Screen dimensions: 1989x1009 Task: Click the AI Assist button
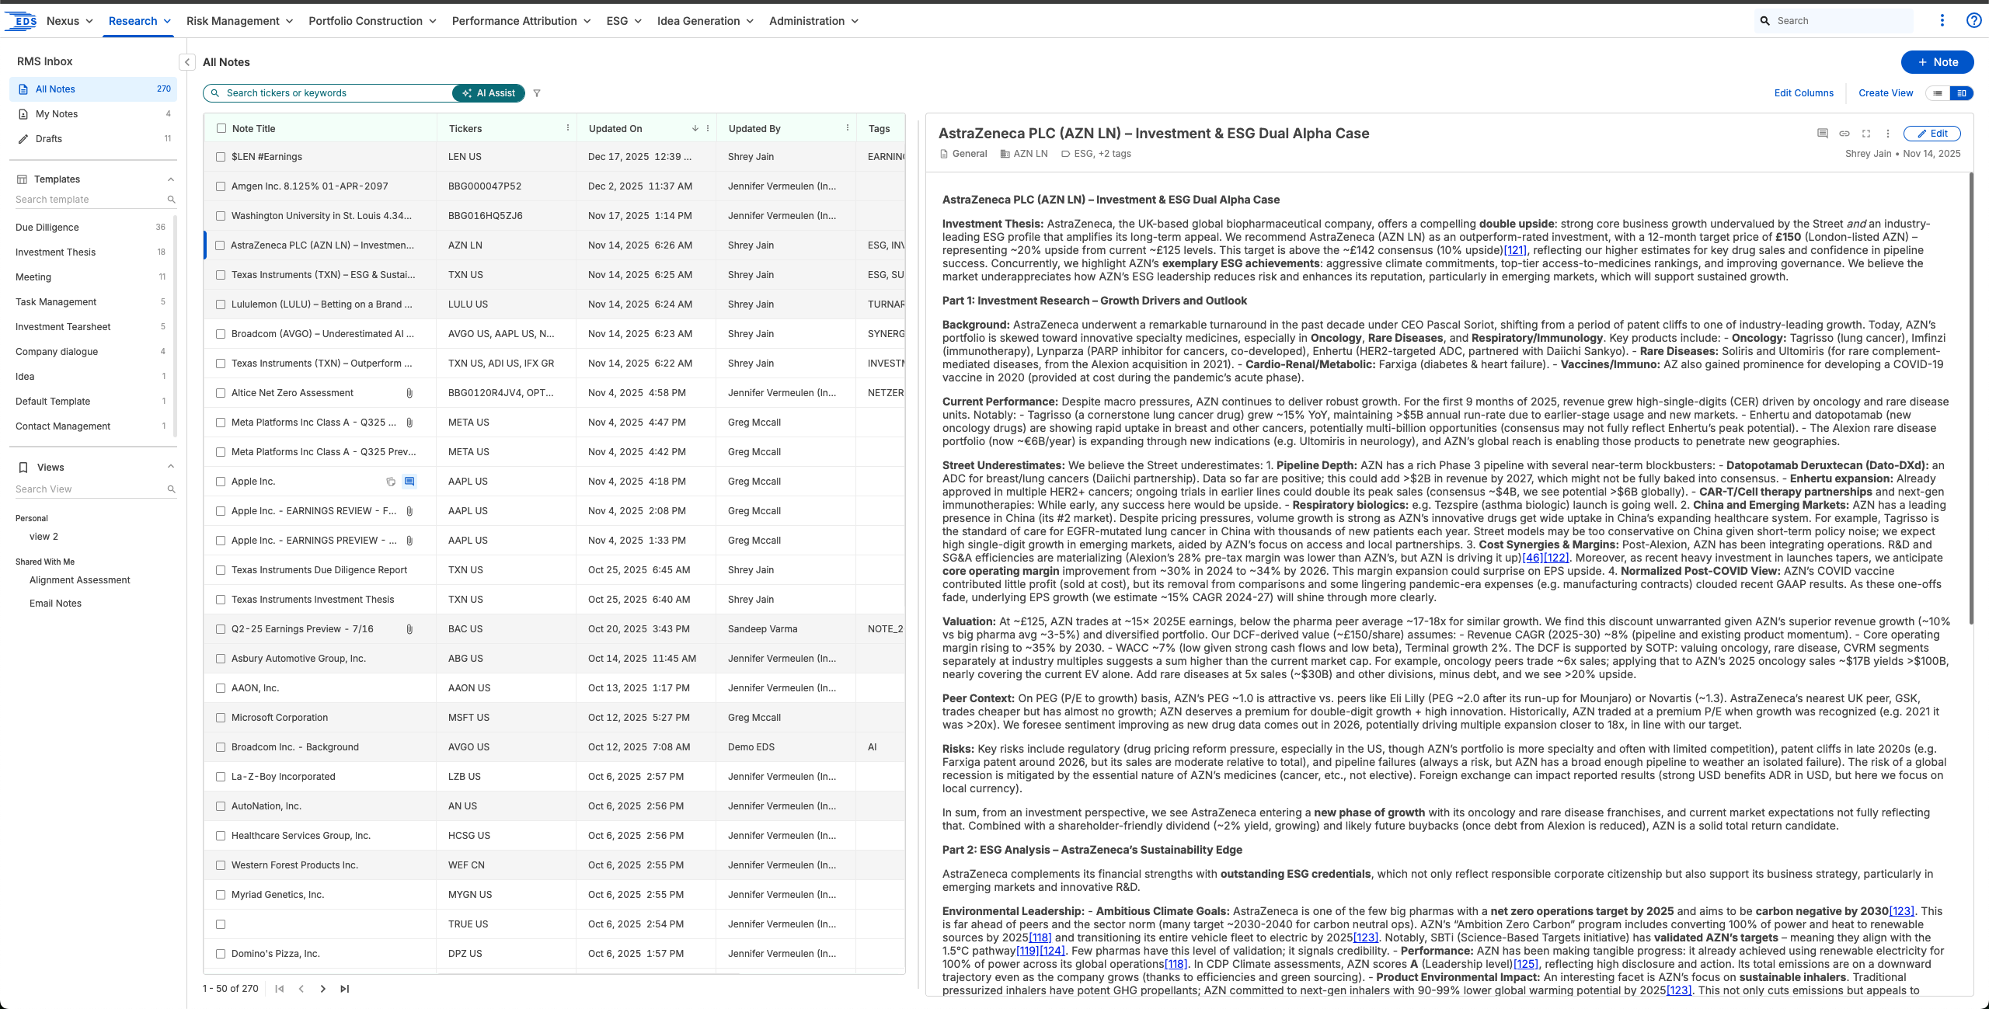point(489,93)
